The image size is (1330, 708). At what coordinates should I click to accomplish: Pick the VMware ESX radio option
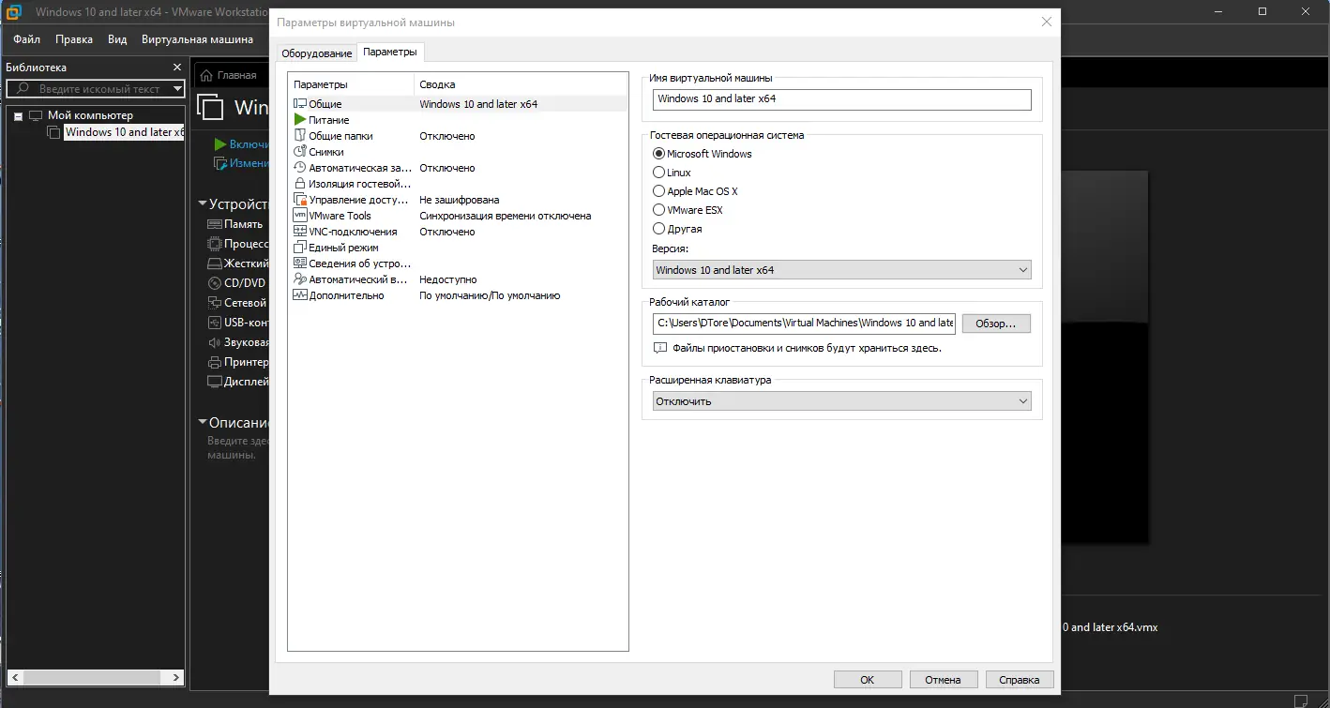(x=658, y=210)
